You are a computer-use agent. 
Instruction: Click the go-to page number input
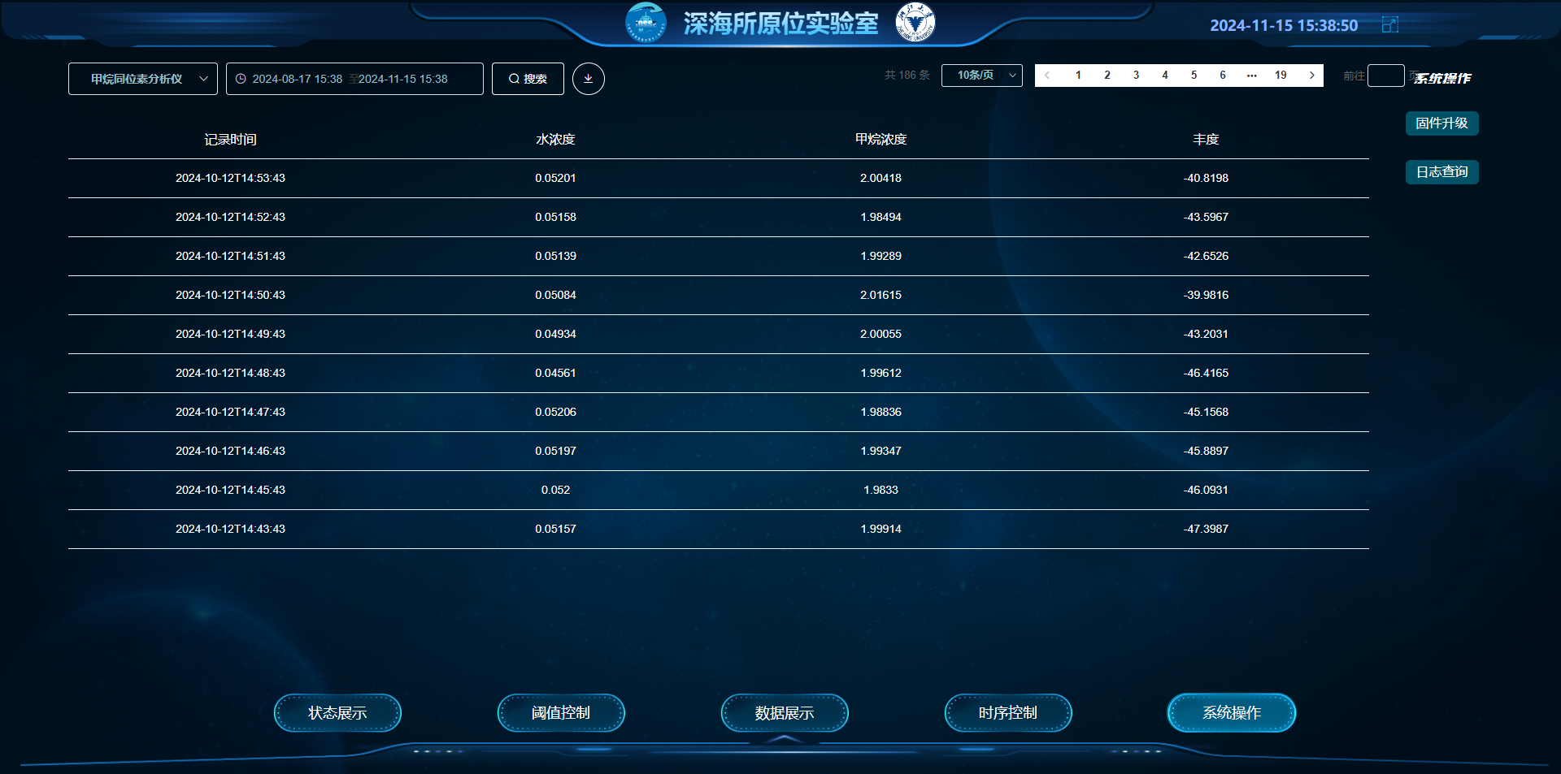1385,76
